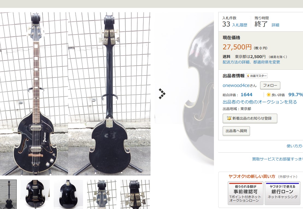Viewport: 303px width, 209px height.
Task: Select the headstock front thumbnail
Action: click(x=102, y=194)
